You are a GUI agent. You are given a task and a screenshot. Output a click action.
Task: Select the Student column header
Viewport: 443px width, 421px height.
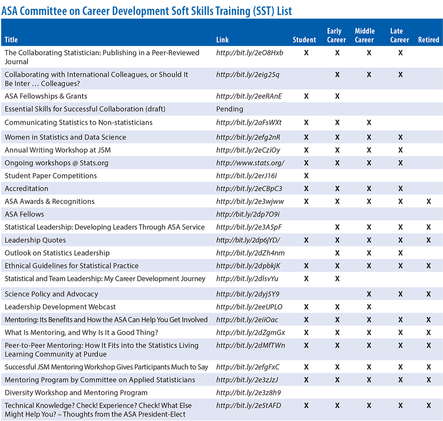304,40
